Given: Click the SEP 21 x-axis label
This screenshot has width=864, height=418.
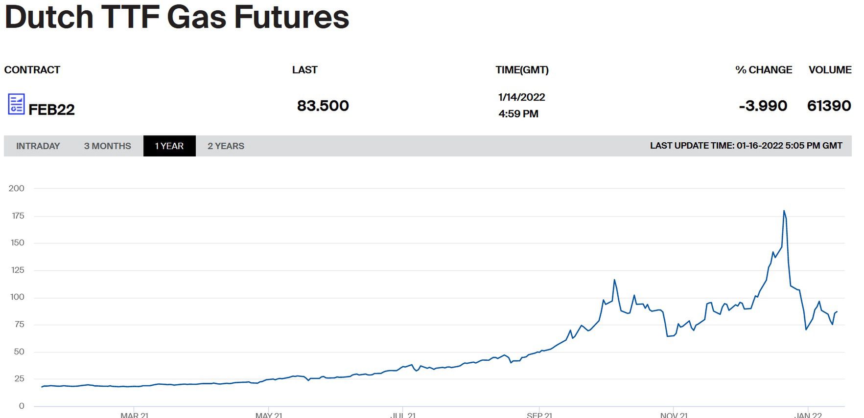Looking at the screenshot, I should pyautogui.click(x=539, y=415).
